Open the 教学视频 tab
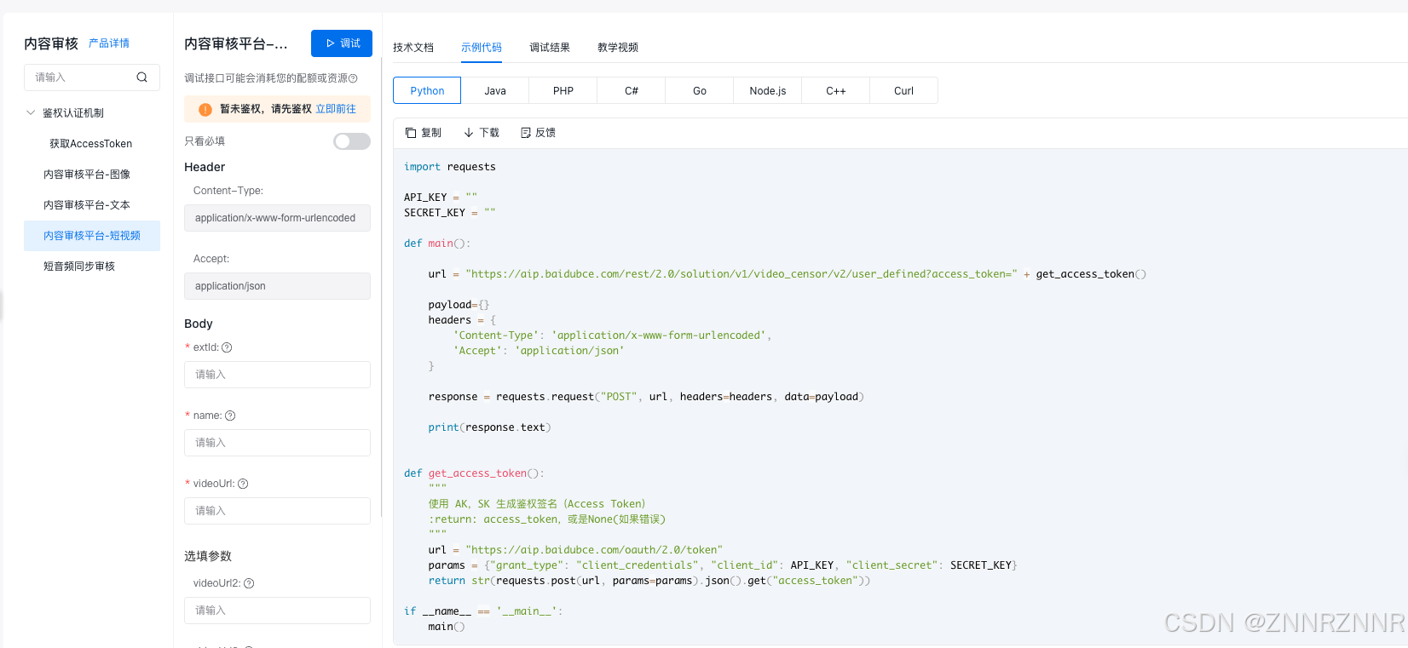Screen dimensions: 1408x648 (x=618, y=48)
